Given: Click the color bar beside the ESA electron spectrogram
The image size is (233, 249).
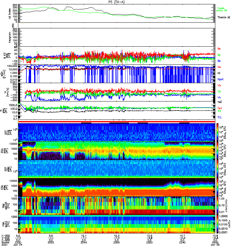Looking at the screenshot, I should 217,187.
